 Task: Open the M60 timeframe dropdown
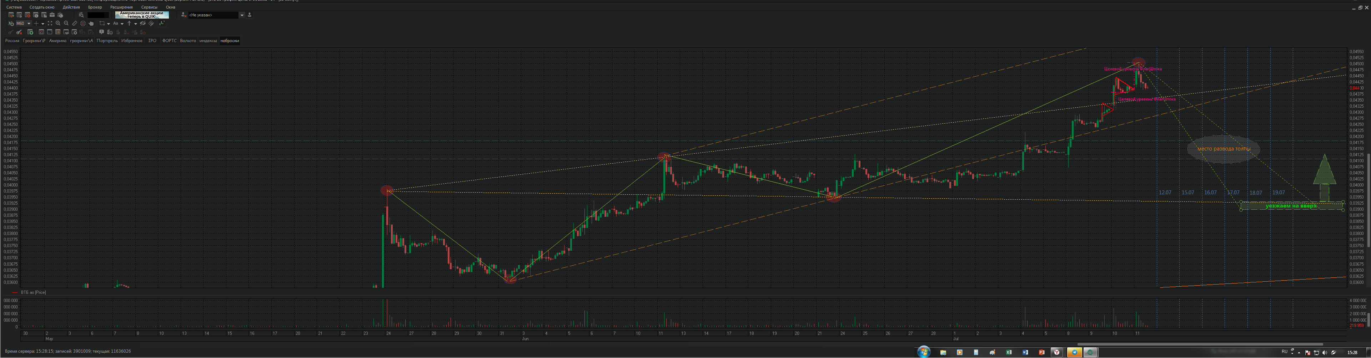tap(29, 24)
